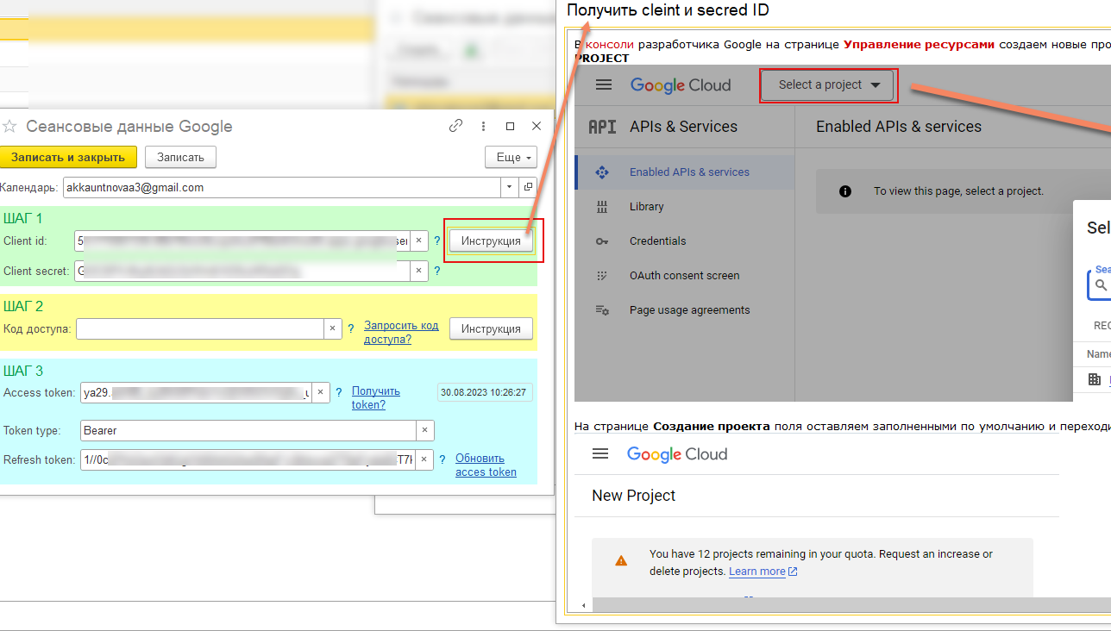Screen dimensions: 1111x631
Task: Click Инструкция button in ШАГ 2
Action: (491, 328)
